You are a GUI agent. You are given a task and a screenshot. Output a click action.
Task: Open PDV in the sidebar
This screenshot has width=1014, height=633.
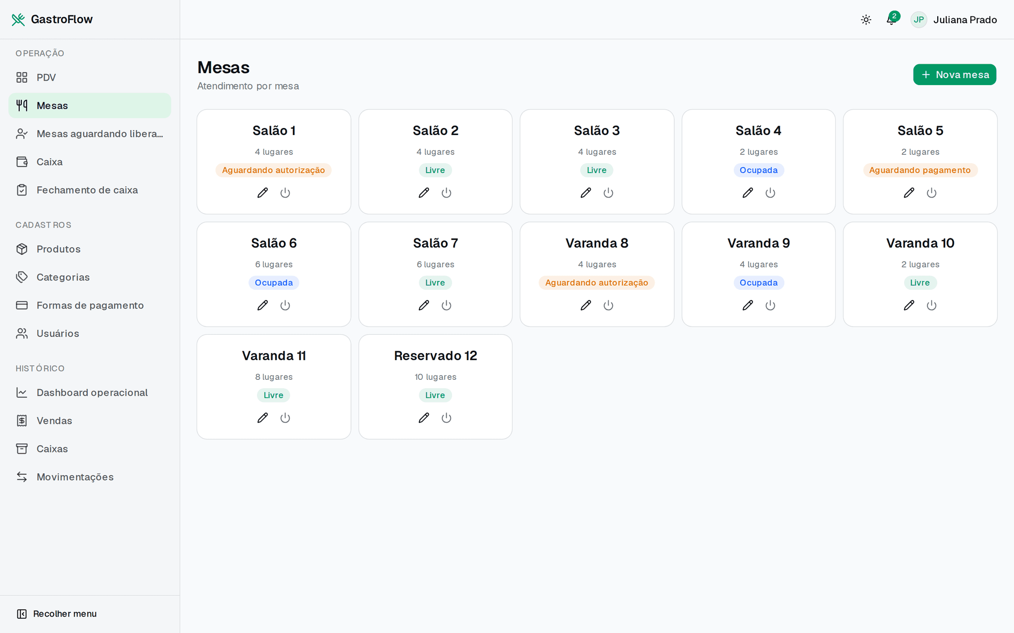click(x=90, y=77)
